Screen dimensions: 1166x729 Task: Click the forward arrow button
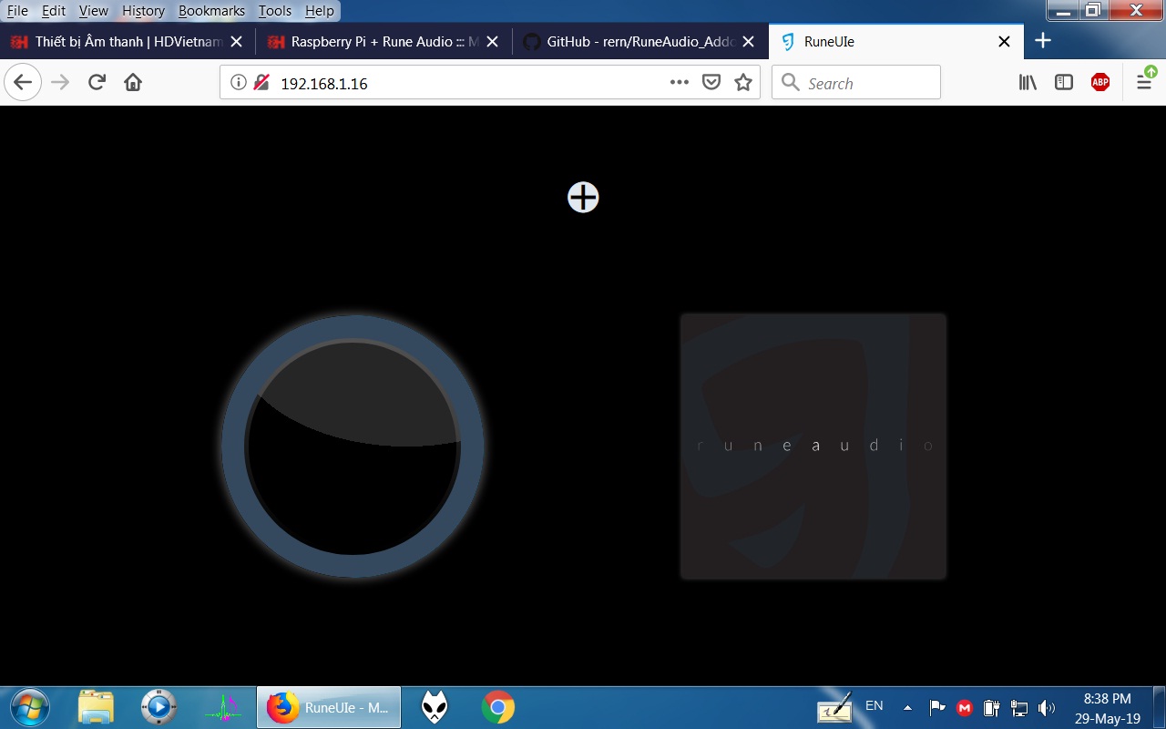pyautogui.click(x=60, y=83)
